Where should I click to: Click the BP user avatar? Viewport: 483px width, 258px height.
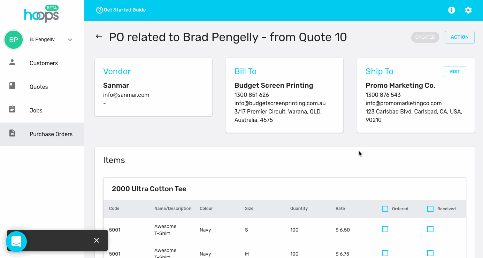(x=14, y=40)
